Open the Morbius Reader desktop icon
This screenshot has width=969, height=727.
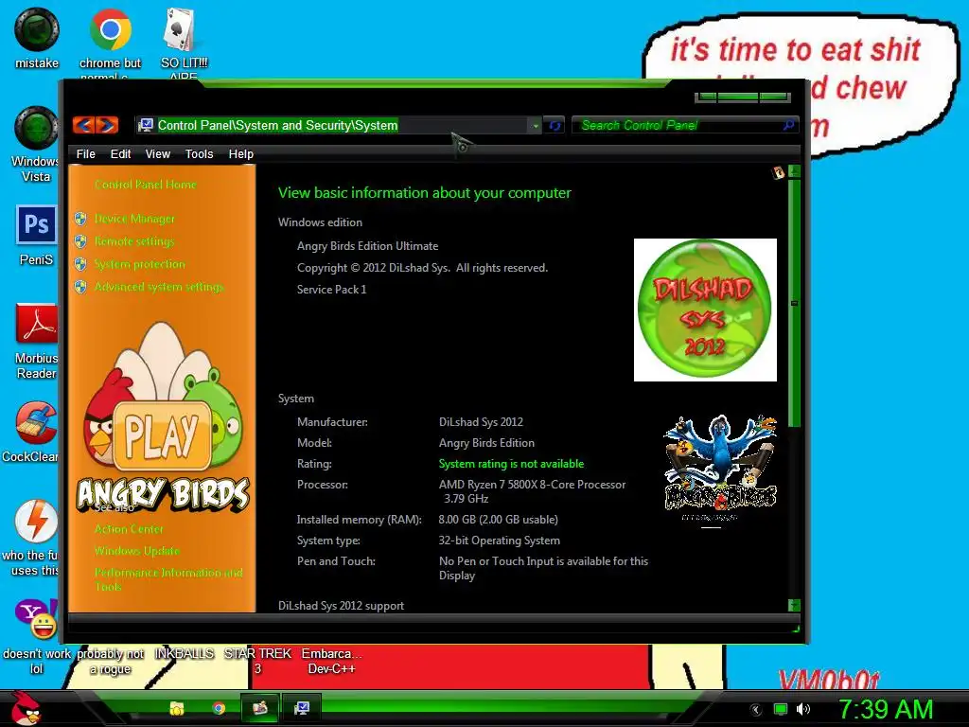[37, 340]
